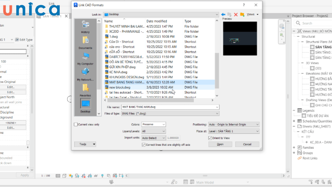
Task: Open My Network places shortcut
Action: point(85,74)
